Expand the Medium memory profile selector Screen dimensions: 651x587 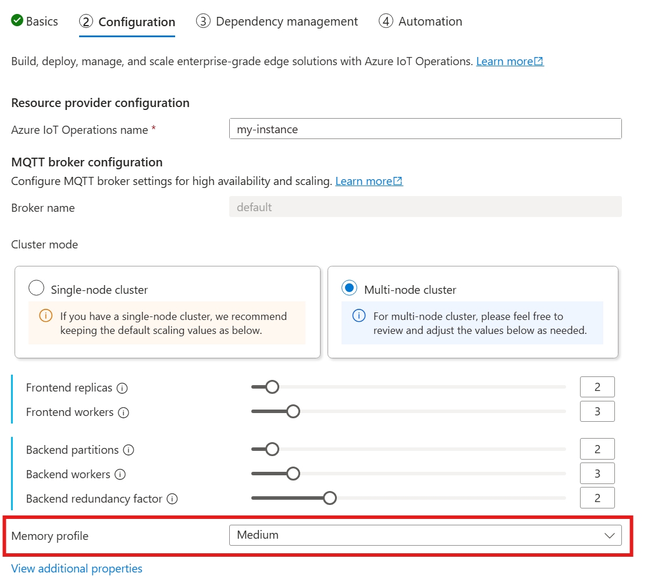425,535
